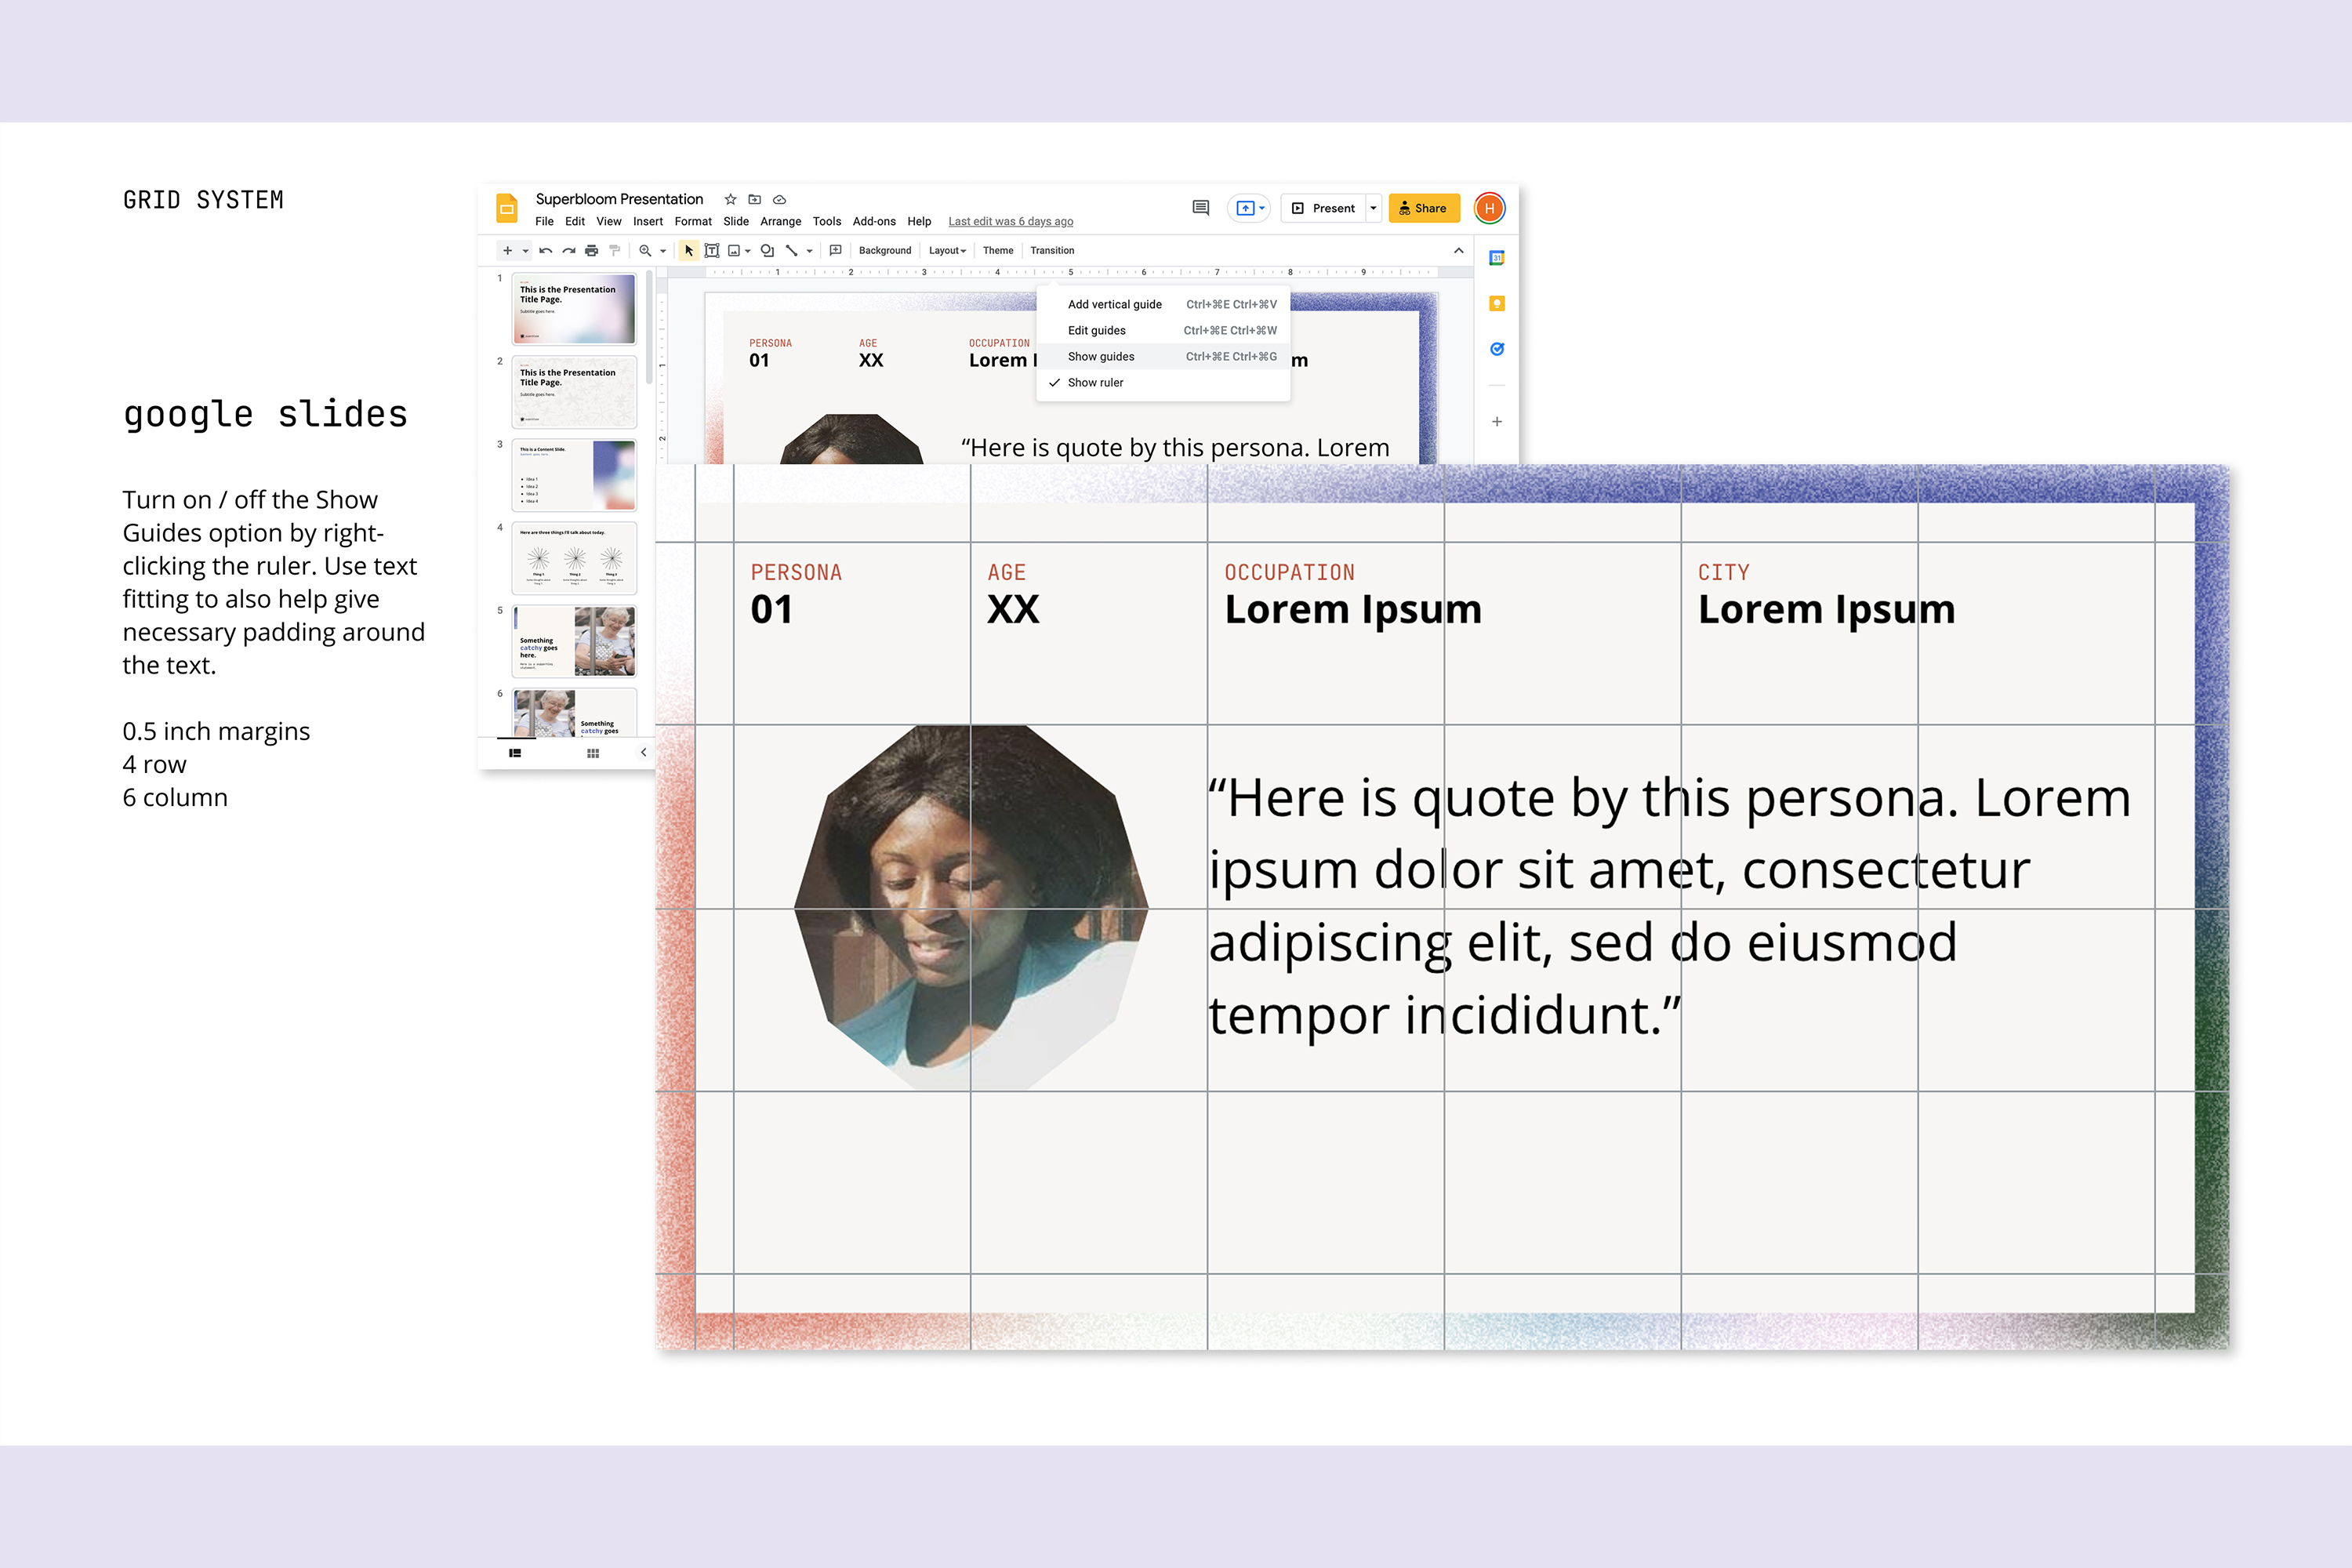Image resolution: width=2352 pixels, height=1568 pixels.
Task: Select slide 3 content slide thumbnail
Action: [574, 475]
